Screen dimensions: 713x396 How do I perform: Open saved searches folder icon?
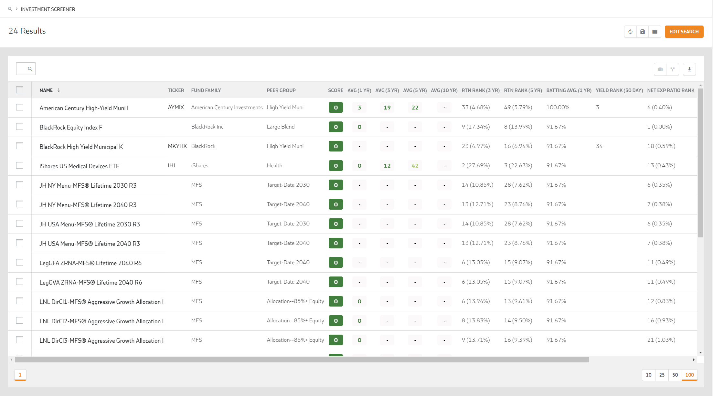point(655,32)
